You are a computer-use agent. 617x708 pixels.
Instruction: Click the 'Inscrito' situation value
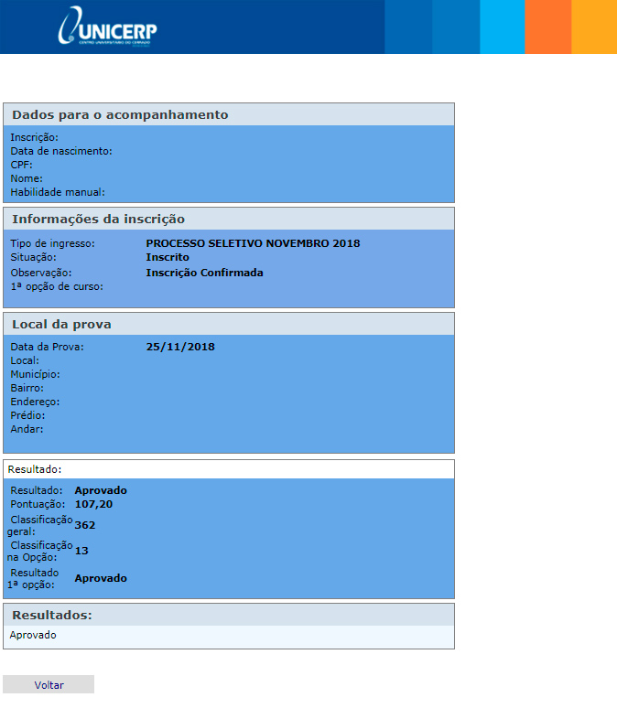click(168, 258)
